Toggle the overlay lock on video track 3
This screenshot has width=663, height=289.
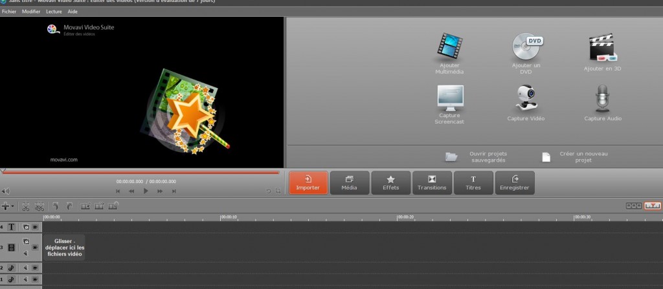pos(26,241)
